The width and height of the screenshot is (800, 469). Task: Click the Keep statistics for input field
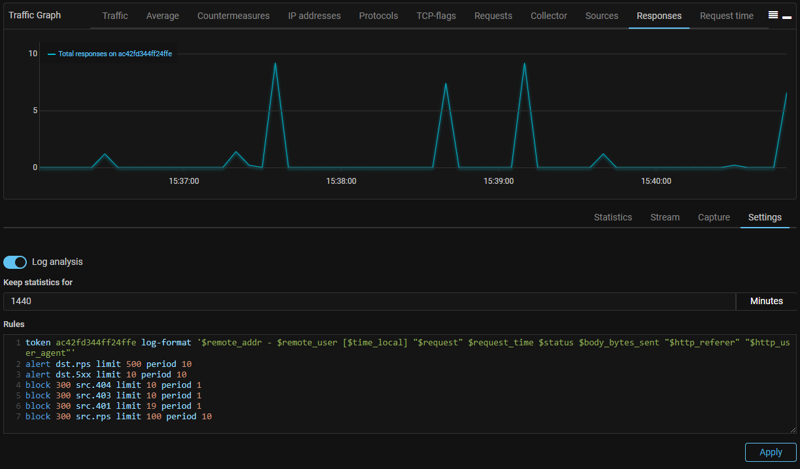[369, 302]
